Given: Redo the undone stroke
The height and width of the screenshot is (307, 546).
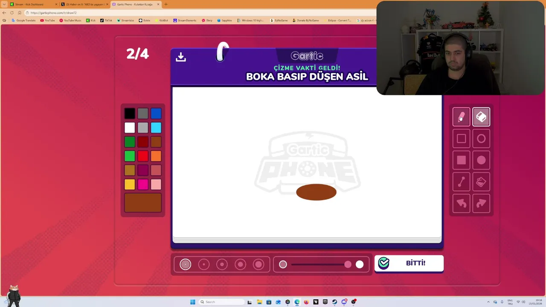Looking at the screenshot, I should click(x=481, y=204).
